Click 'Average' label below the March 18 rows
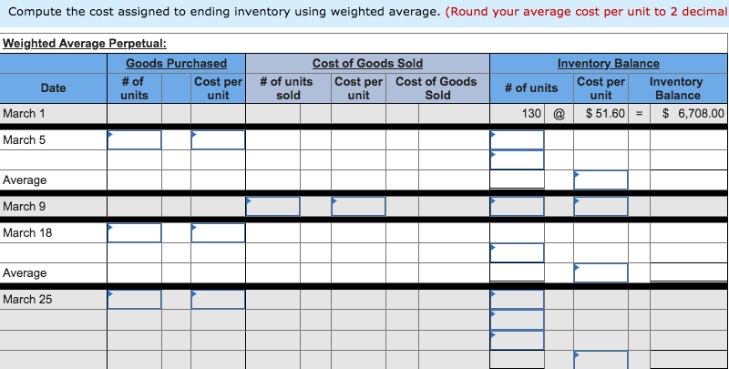Viewport: 729px width, 369px height. 25,272
